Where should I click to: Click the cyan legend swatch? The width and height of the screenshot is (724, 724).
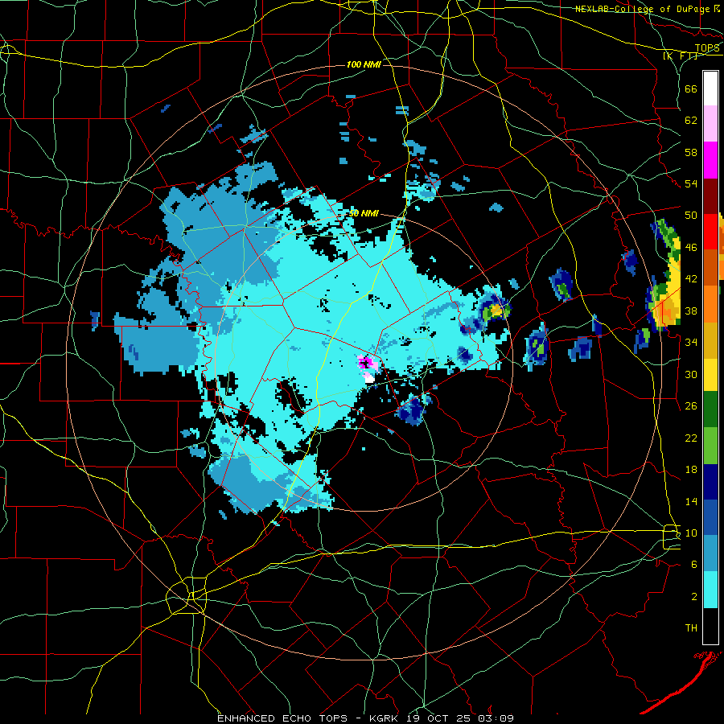pos(710,590)
